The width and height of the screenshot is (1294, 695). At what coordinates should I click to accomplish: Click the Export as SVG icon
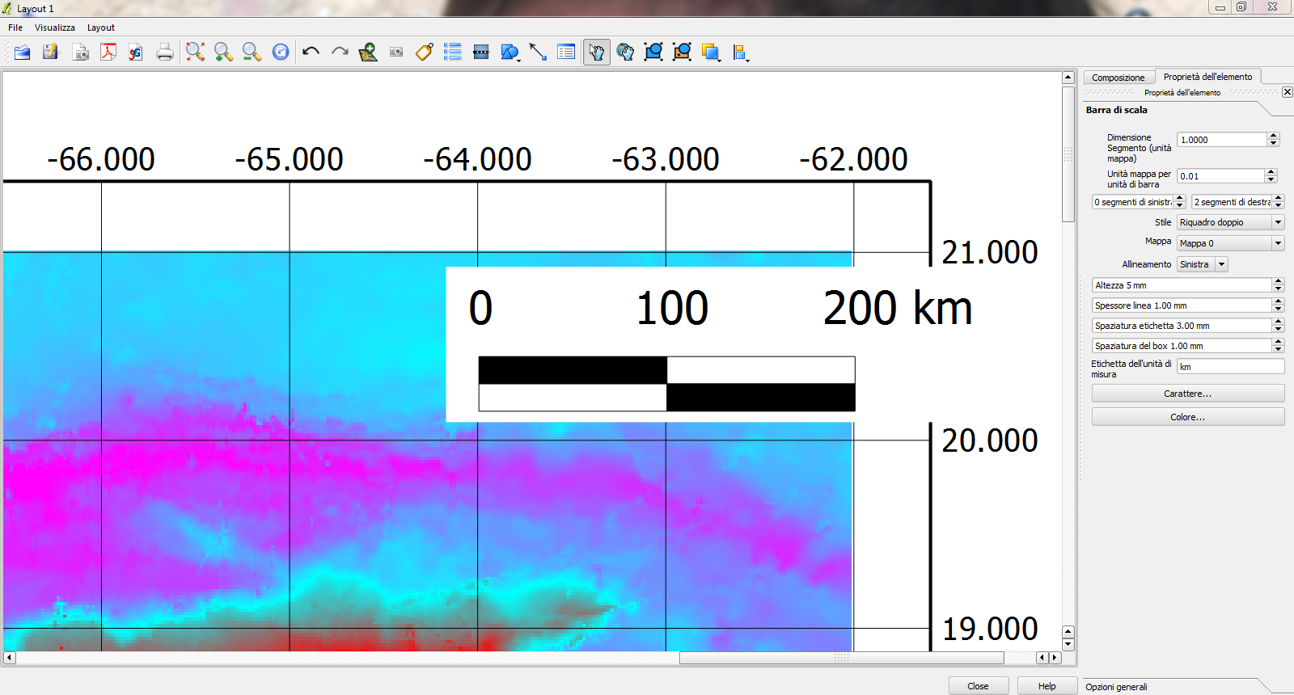136,53
